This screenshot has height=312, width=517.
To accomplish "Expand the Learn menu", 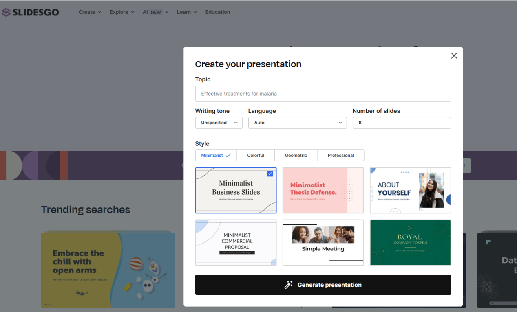I will click(x=187, y=12).
